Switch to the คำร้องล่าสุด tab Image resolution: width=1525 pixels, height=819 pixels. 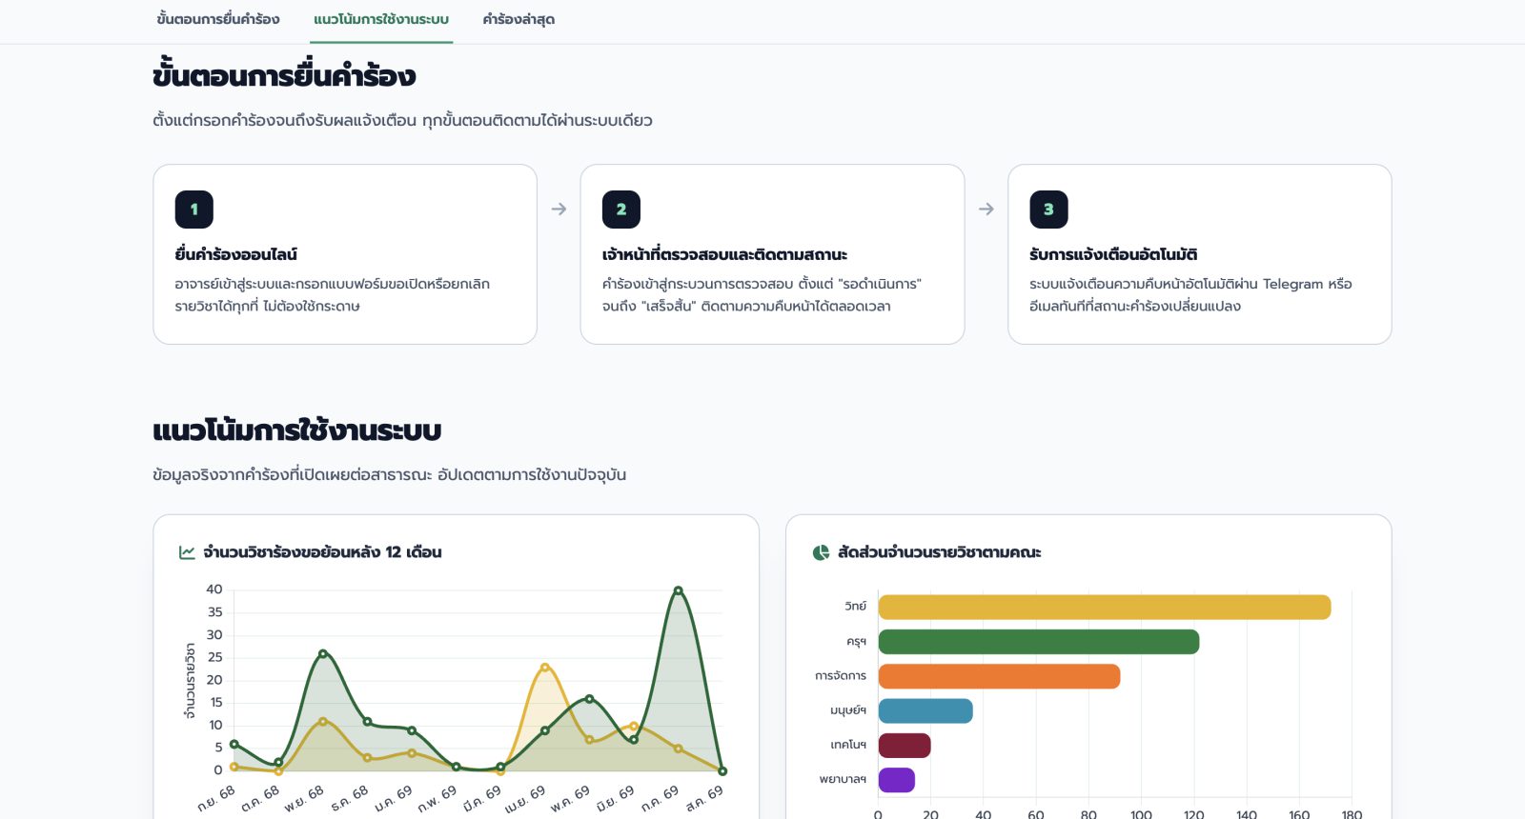coord(518,19)
